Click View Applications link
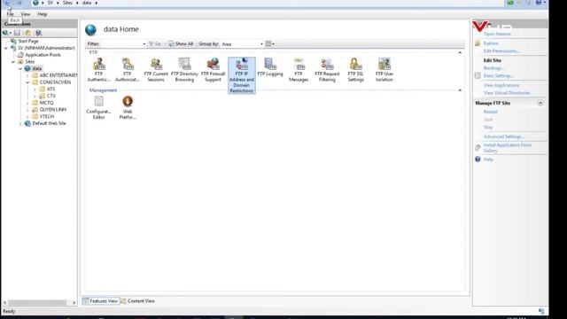Image resolution: width=567 pixels, height=319 pixels. coord(501,85)
